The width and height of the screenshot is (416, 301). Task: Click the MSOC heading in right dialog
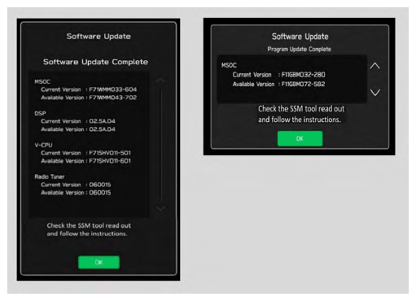pyautogui.click(x=229, y=65)
